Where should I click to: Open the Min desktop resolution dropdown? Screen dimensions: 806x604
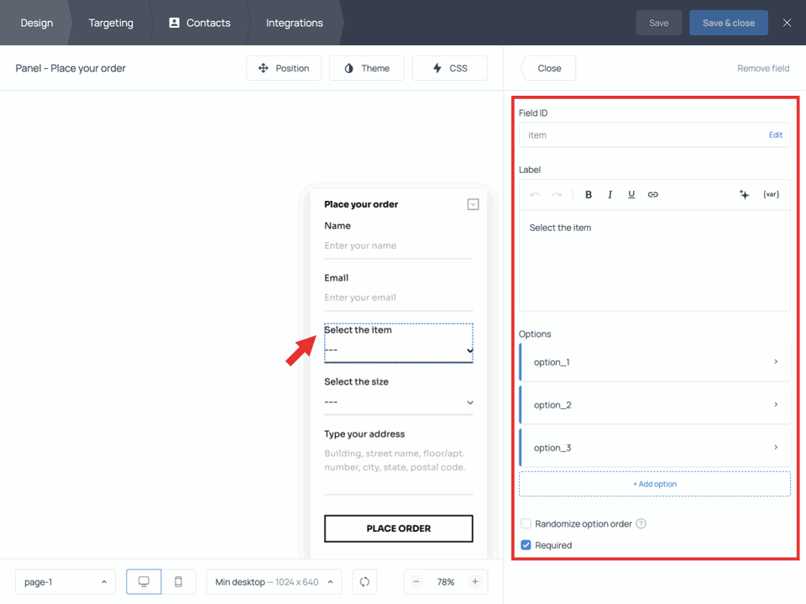coord(274,581)
